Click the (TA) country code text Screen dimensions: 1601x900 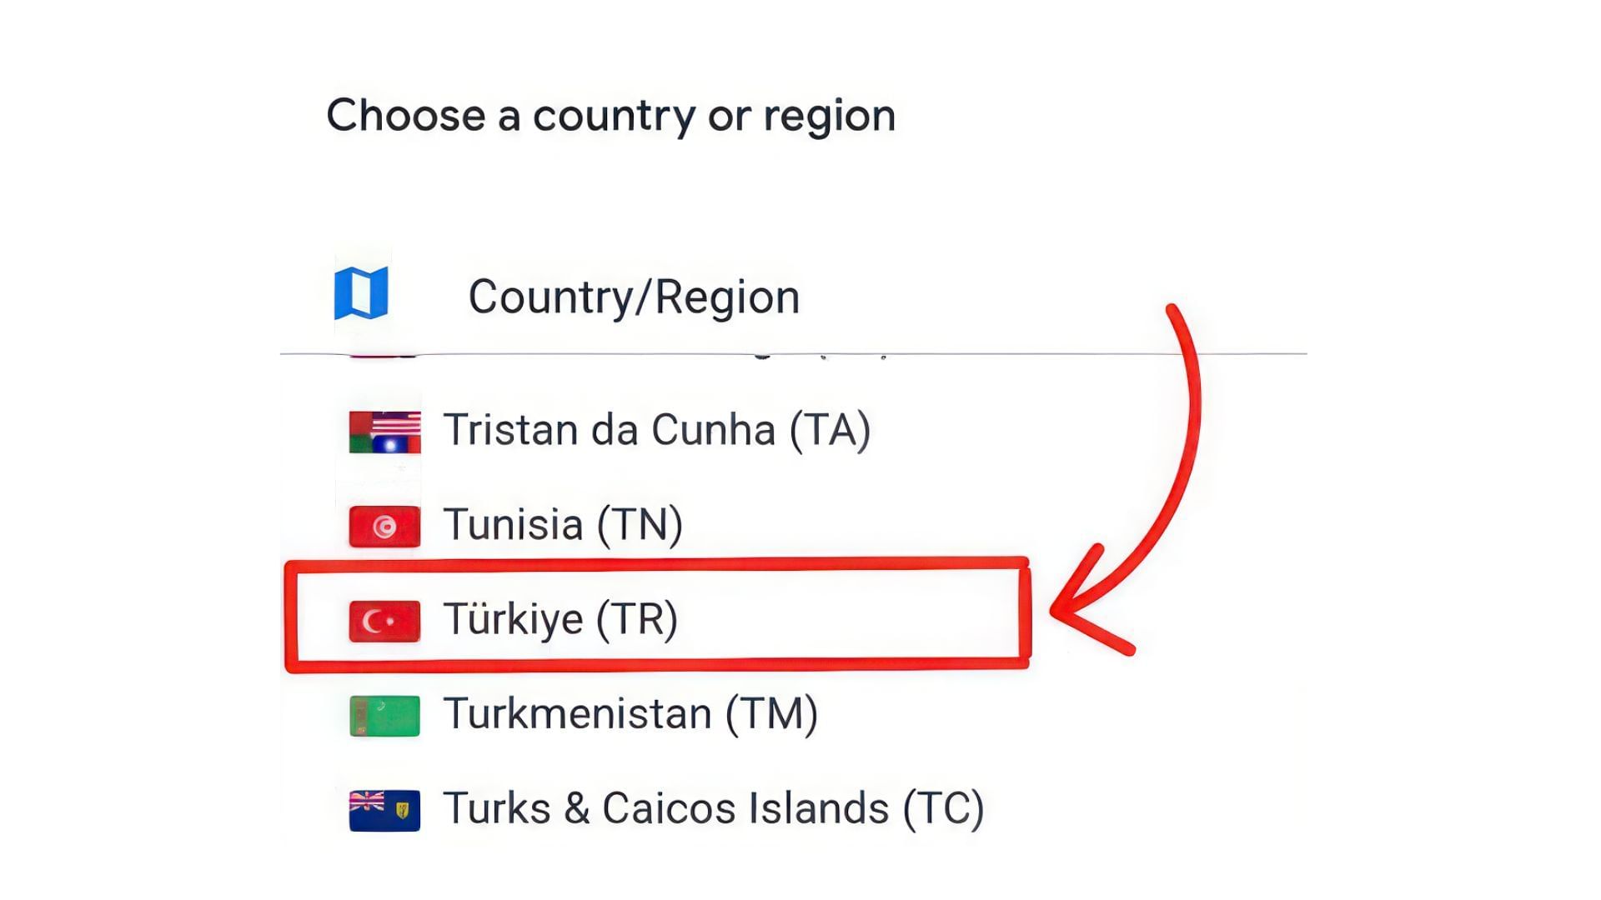pyautogui.click(x=830, y=430)
